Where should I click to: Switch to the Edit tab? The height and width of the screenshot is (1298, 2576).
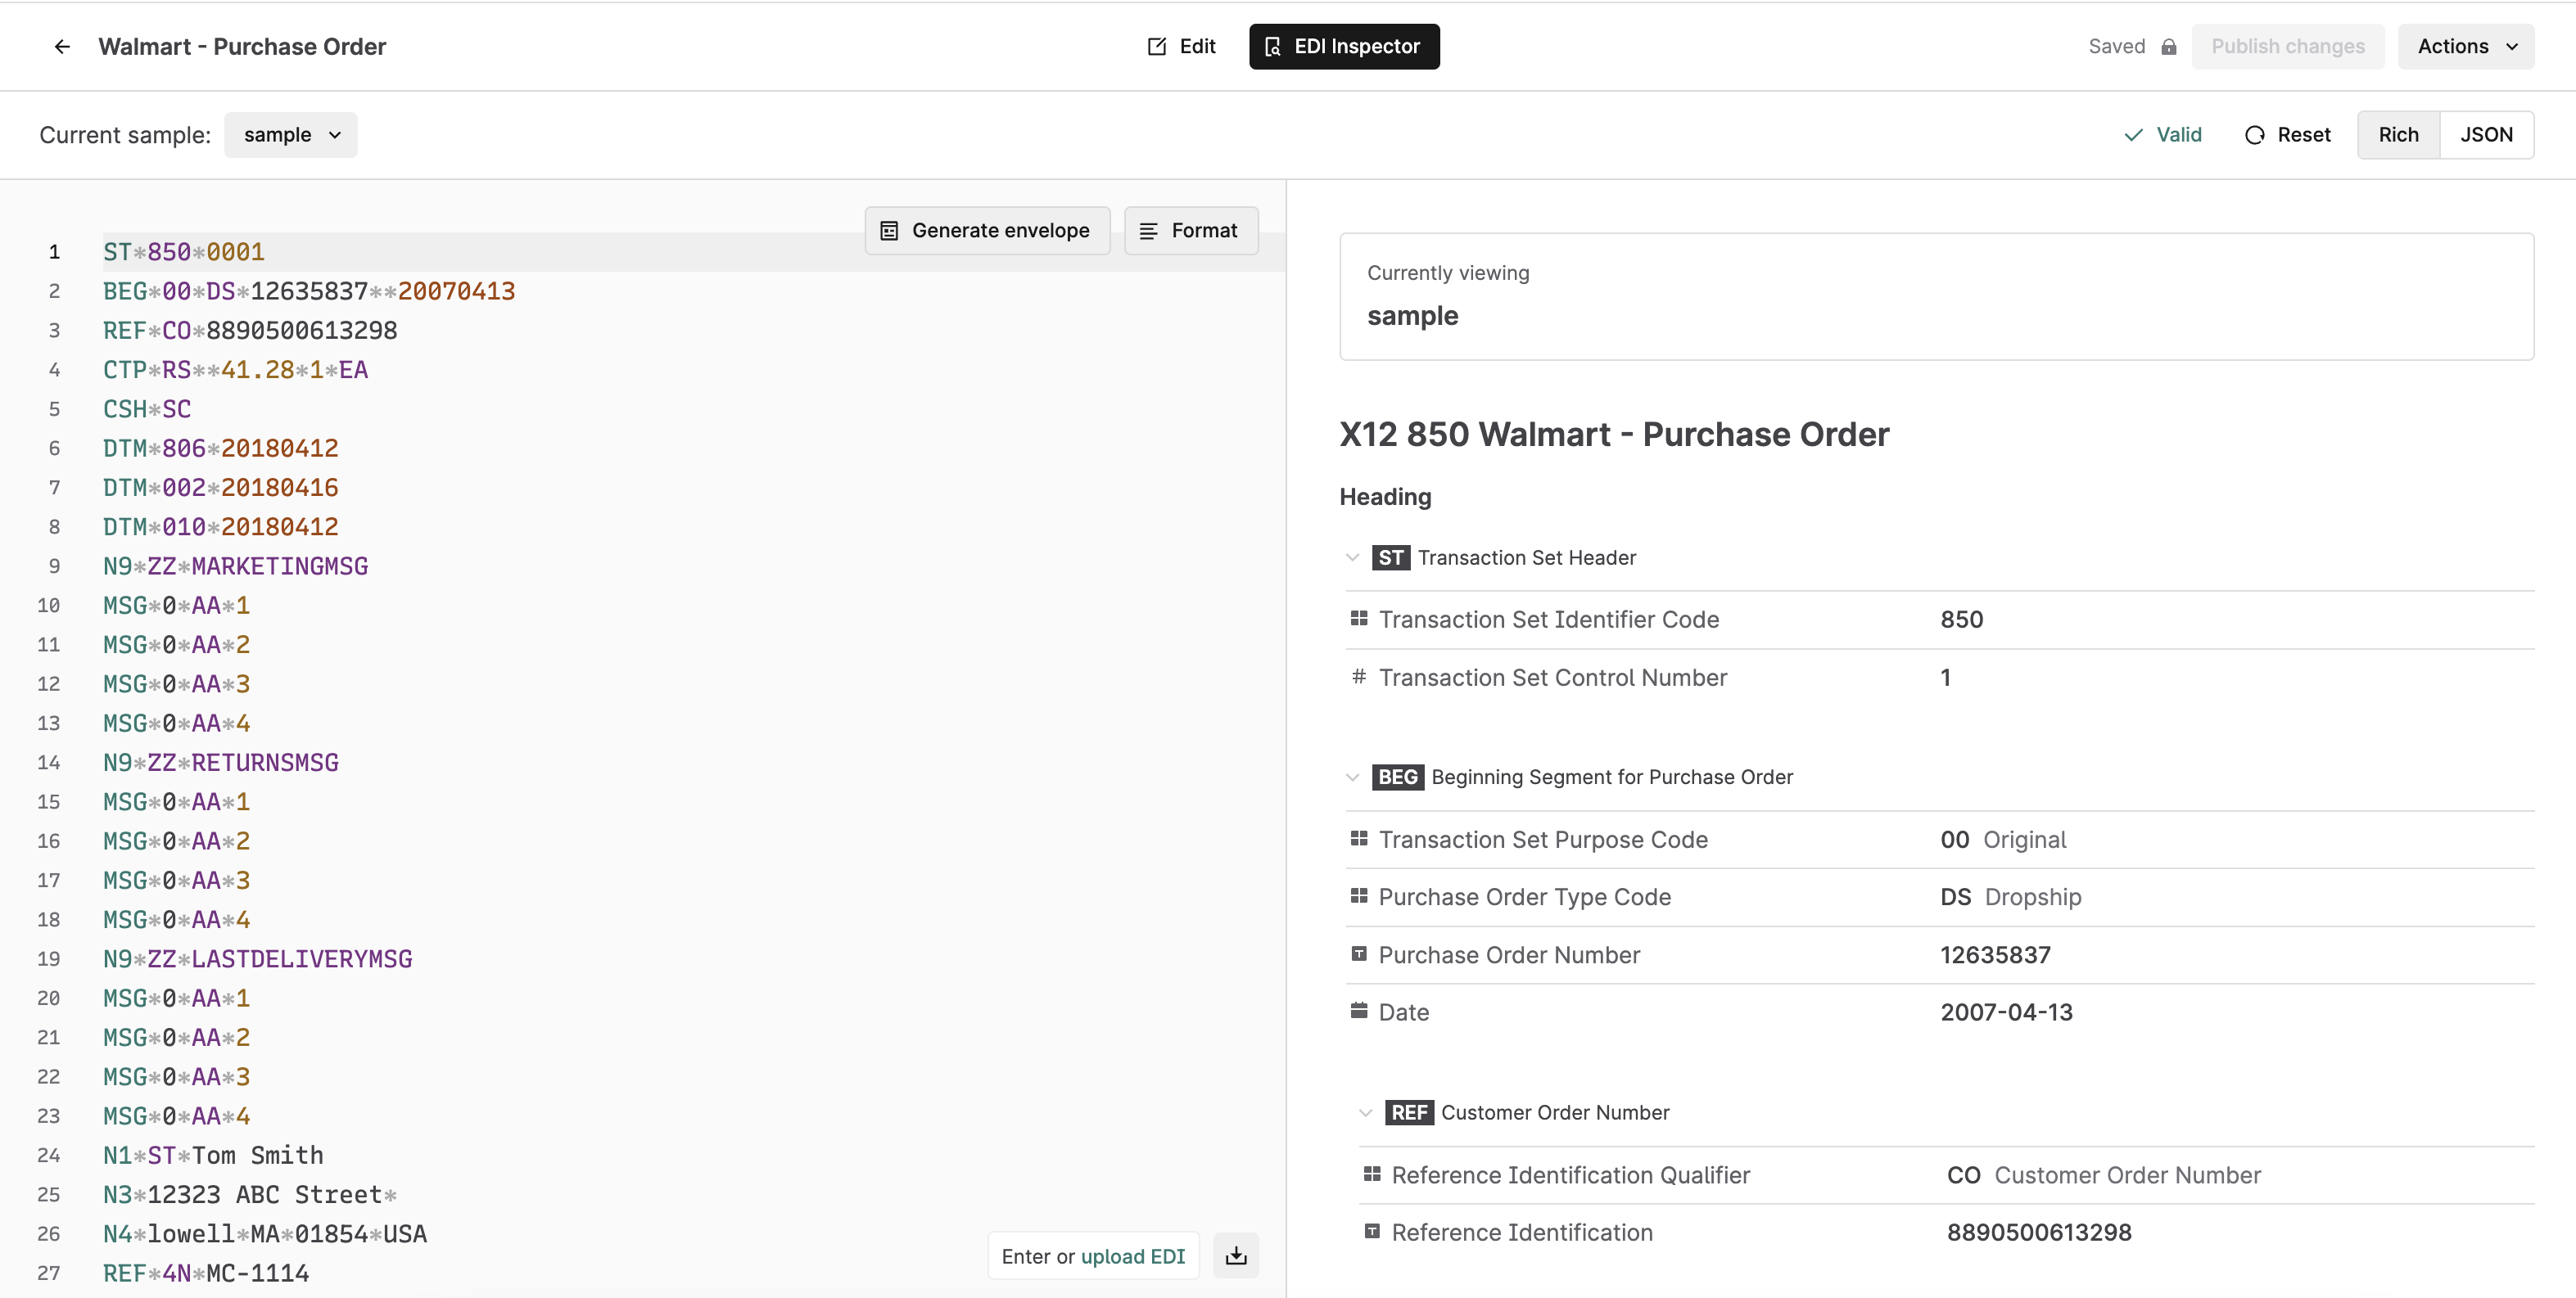coord(1182,47)
